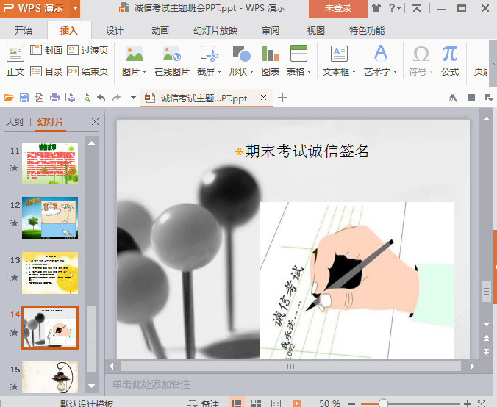The width and height of the screenshot is (497, 407).
Task: Collapse the ribbon with the up-arrow icon
Action: coord(417,9)
